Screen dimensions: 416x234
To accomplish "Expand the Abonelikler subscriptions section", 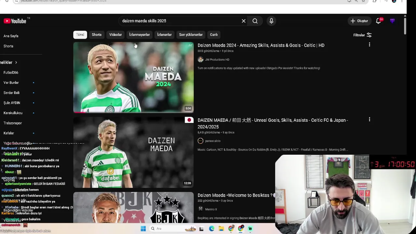I will [x=9, y=62].
